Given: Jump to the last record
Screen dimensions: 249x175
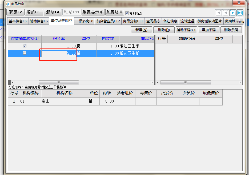Looking at the screenshot, I should tap(240, 13).
